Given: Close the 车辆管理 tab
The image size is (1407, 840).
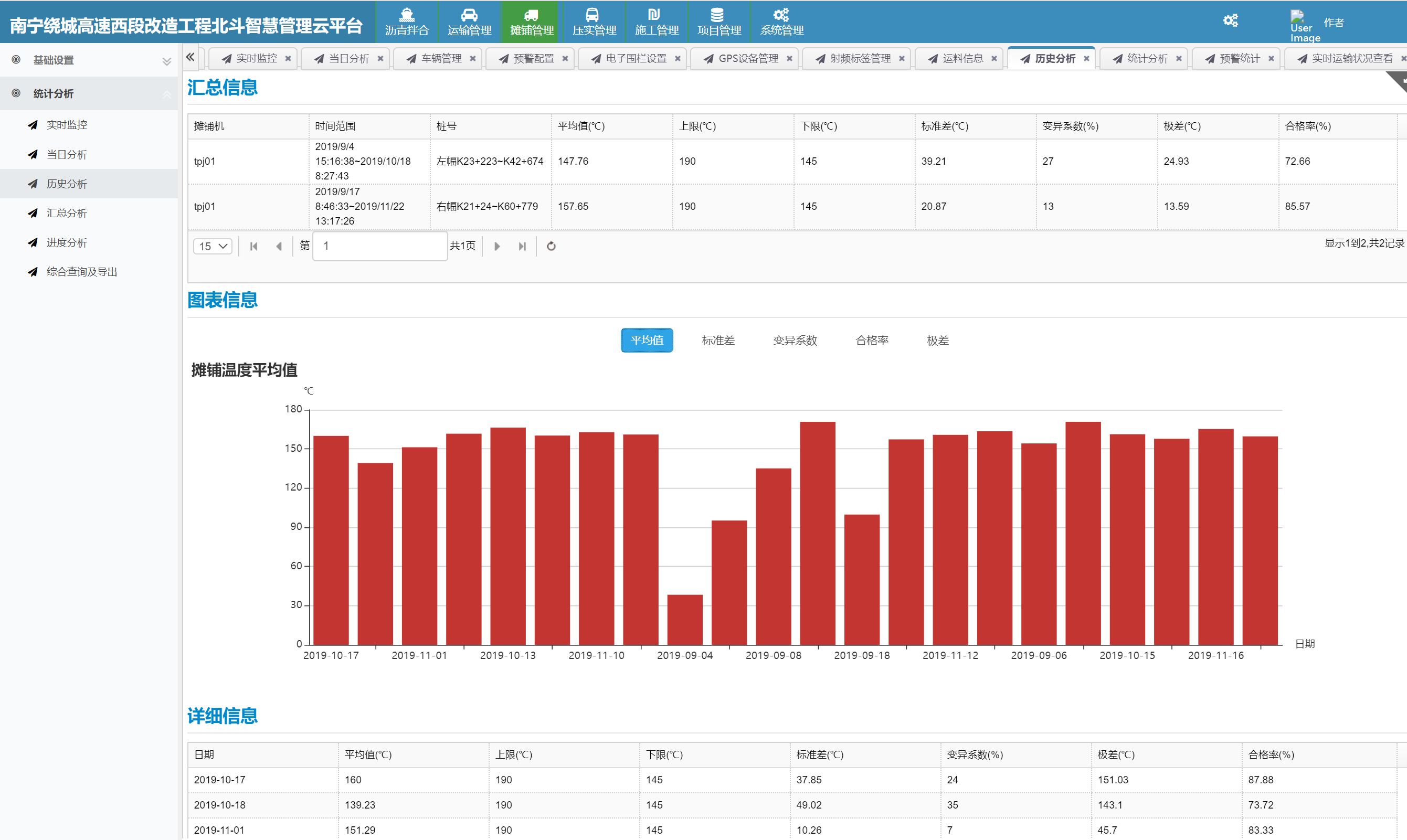Looking at the screenshot, I should point(473,58).
